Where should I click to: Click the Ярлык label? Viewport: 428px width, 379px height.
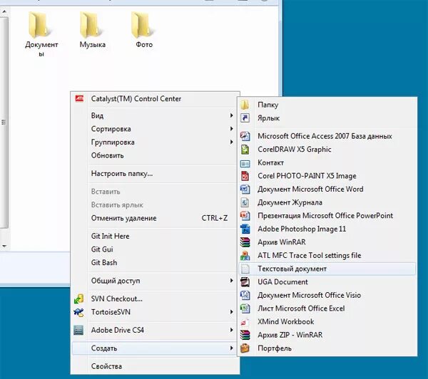[269, 118]
